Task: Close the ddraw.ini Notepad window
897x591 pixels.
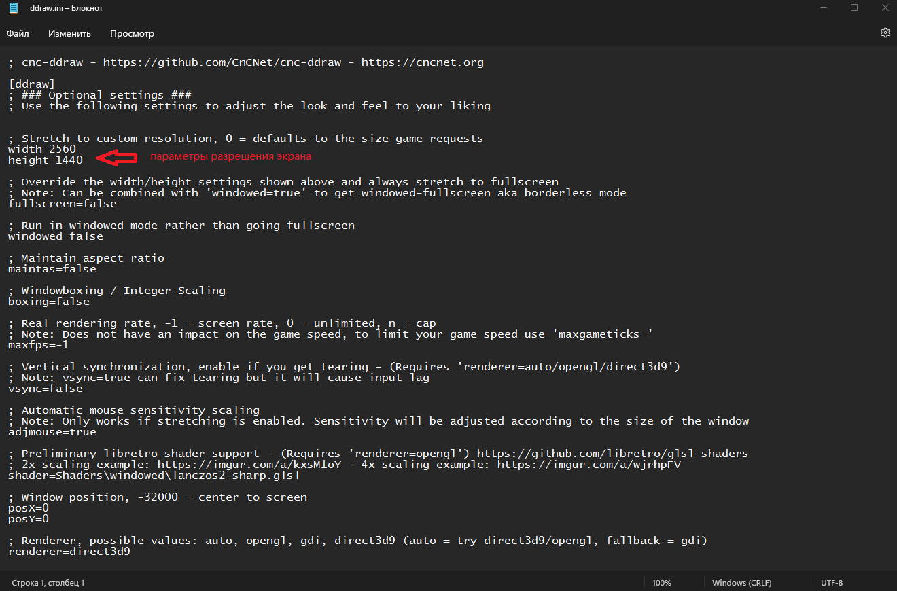Action: tap(885, 8)
